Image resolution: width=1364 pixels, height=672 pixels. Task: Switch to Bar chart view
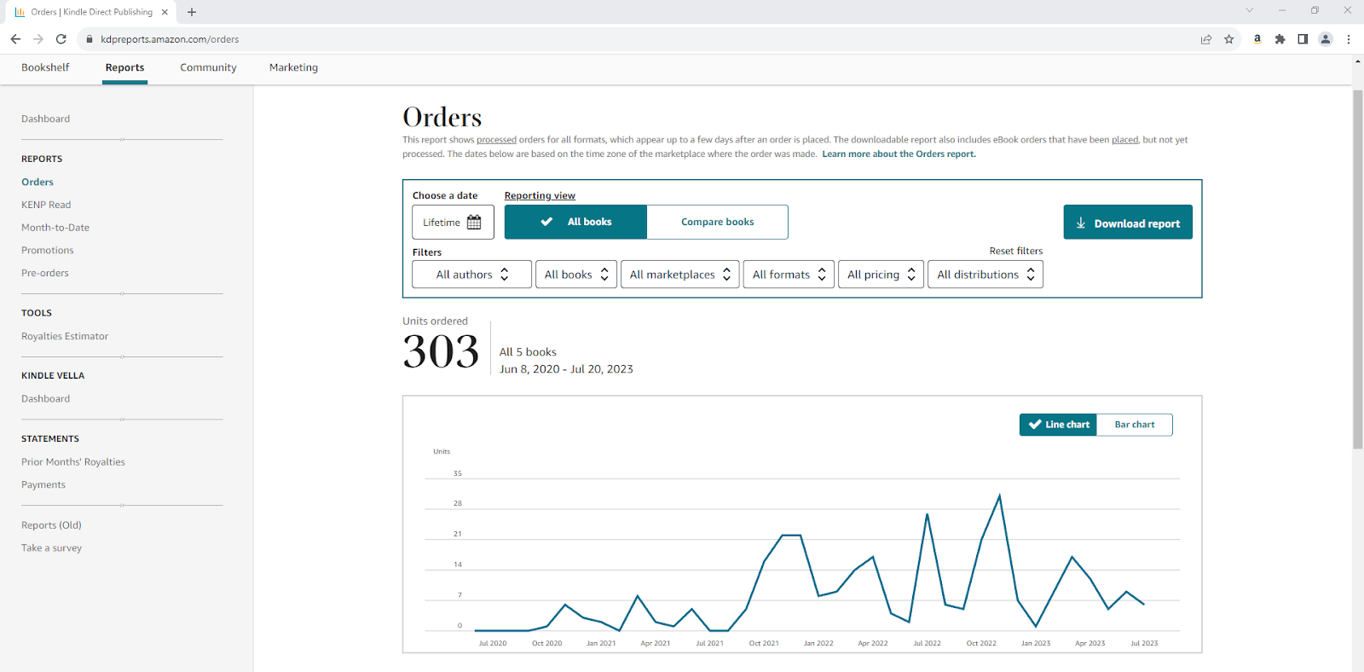(x=1135, y=425)
